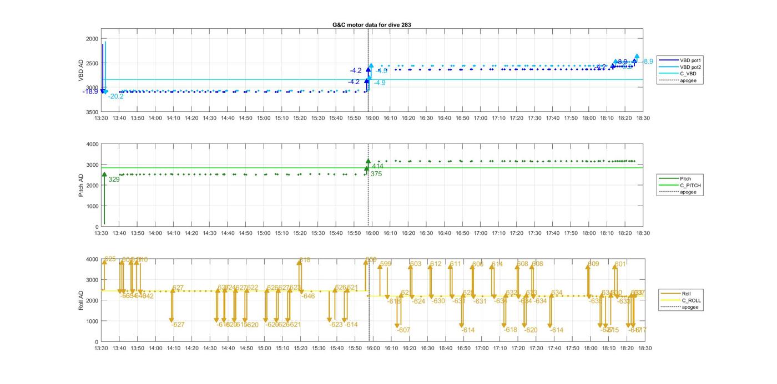777x384 pixels.
Task: Click the 13:30 tick under the VBD plot
Action: pos(101,118)
